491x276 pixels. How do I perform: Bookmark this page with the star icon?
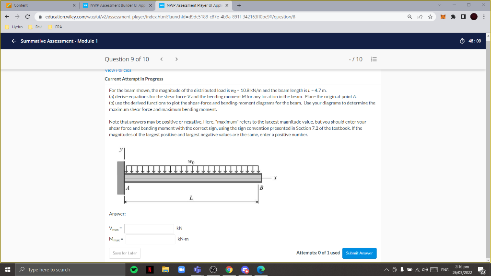click(431, 15)
